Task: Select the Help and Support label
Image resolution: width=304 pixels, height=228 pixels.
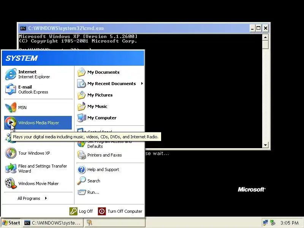Action: [x=103, y=169]
